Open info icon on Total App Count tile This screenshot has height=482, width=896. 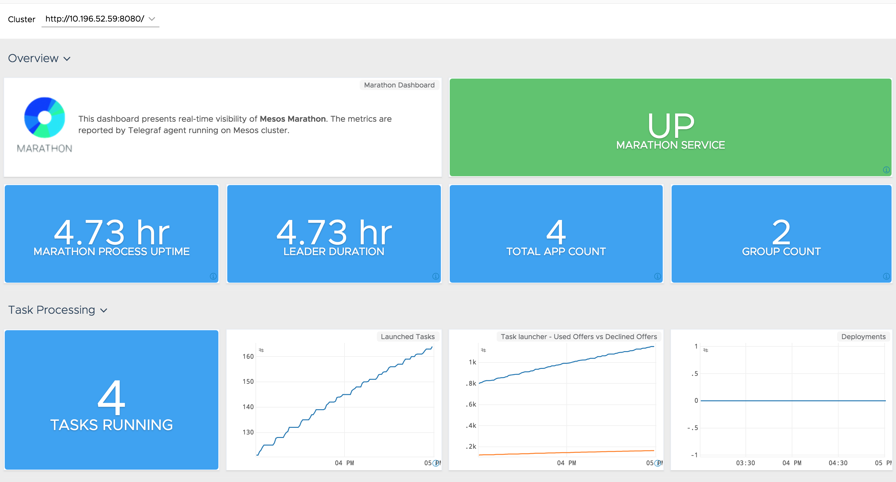pos(657,276)
